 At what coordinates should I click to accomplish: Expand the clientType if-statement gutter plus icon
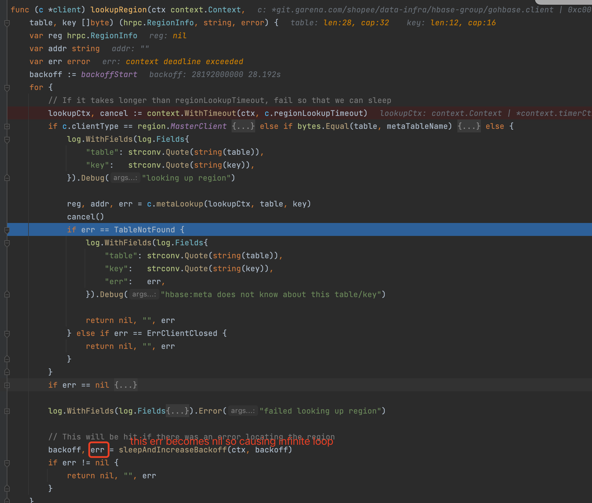point(7,126)
